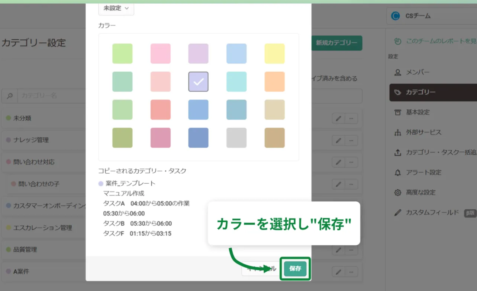Viewport: 477px width, 291px height.
Task: Select the yellow color swatch
Action: [x=274, y=53]
